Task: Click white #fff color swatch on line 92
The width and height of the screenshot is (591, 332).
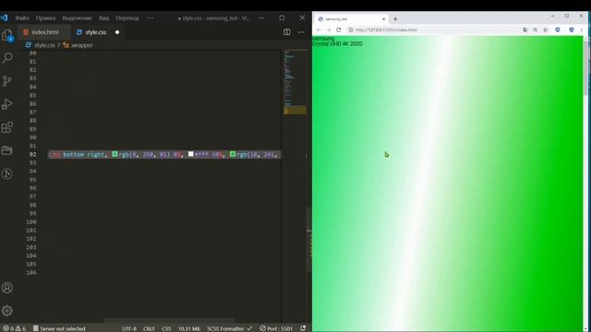Action: coord(191,154)
